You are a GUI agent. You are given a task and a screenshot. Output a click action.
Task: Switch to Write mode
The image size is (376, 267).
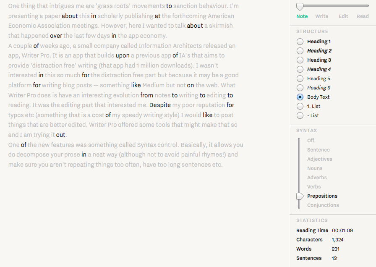(x=321, y=16)
